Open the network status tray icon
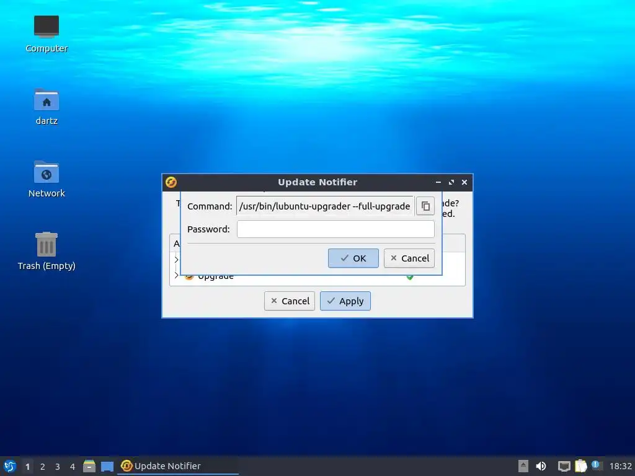 click(564, 466)
